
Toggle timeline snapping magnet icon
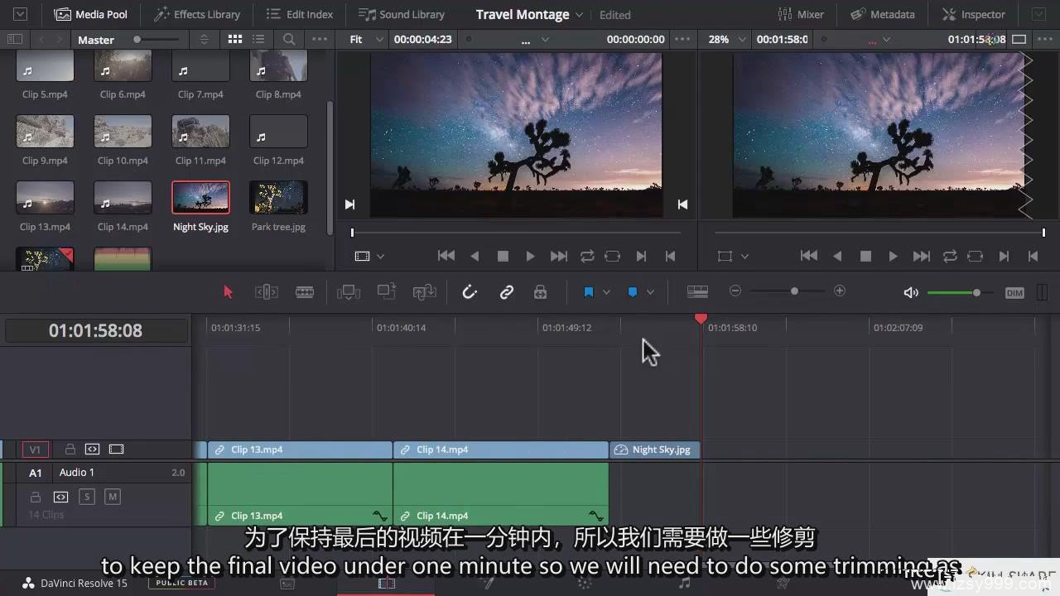[470, 292]
